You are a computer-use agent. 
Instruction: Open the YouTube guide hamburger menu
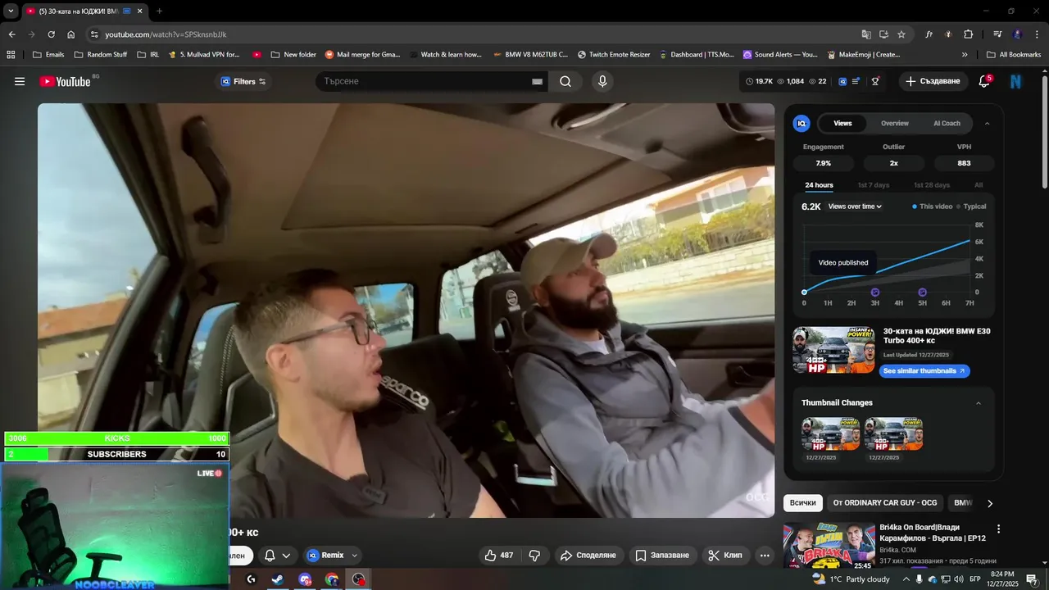pyautogui.click(x=20, y=81)
